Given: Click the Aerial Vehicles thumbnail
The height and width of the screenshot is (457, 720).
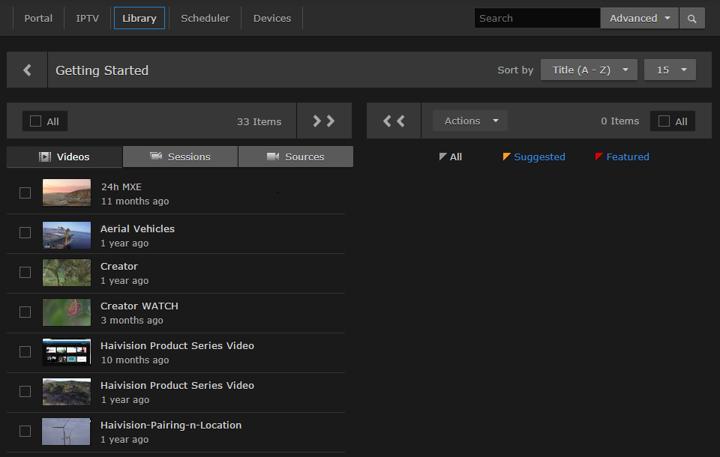Looking at the screenshot, I should point(66,233).
